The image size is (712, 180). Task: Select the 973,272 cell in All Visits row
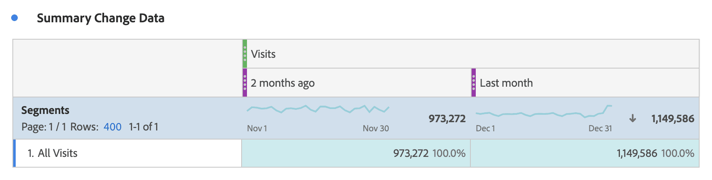(411, 154)
